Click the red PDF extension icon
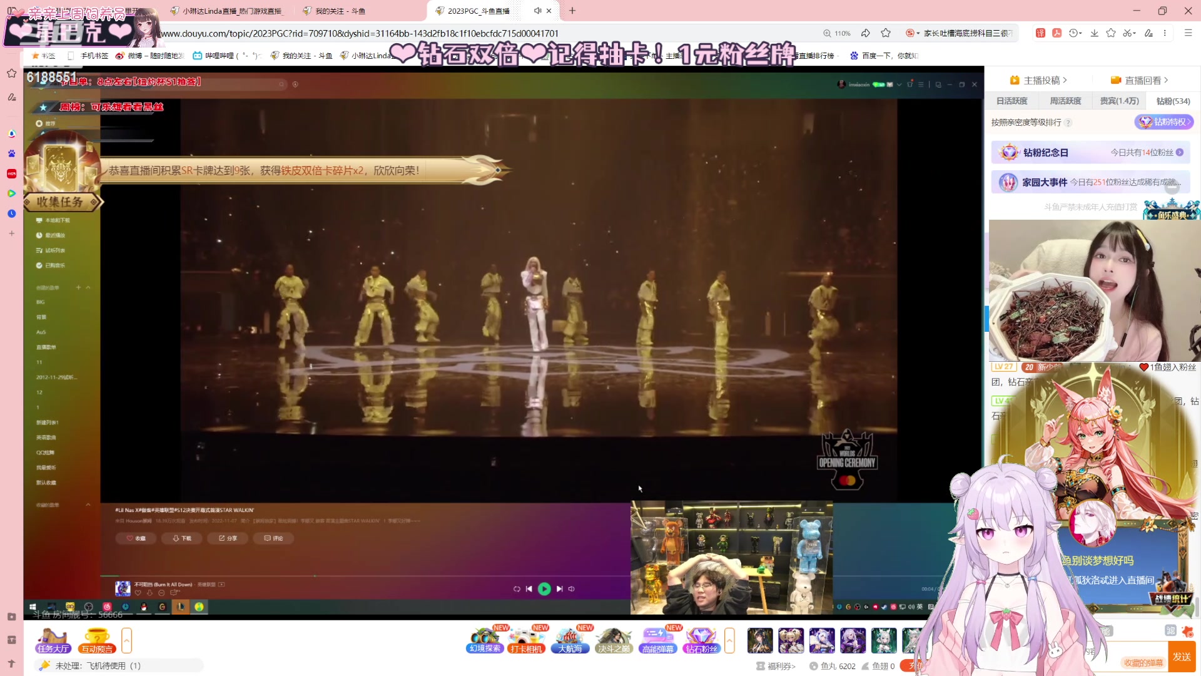The height and width of the screenshot is (676, 1201). (1057, 33)
